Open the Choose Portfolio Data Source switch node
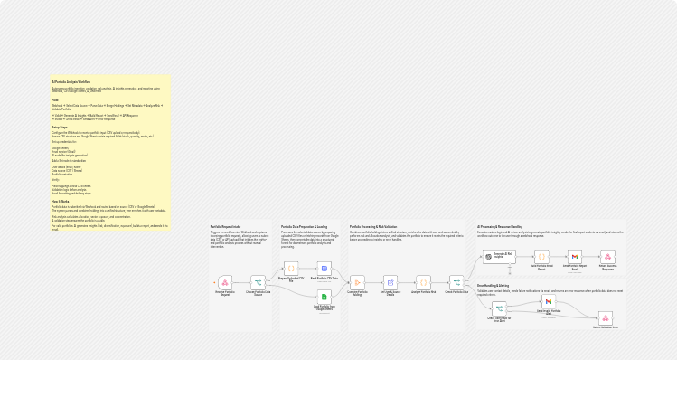 pos(259,282)
